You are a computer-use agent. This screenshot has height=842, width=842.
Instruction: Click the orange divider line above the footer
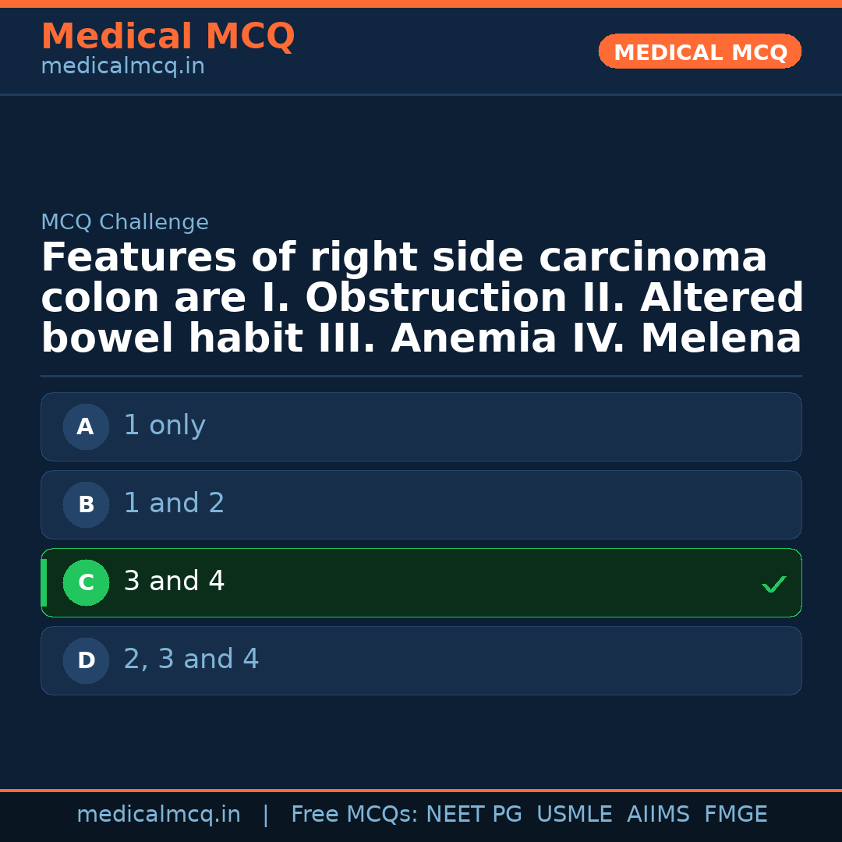(421, 788)
